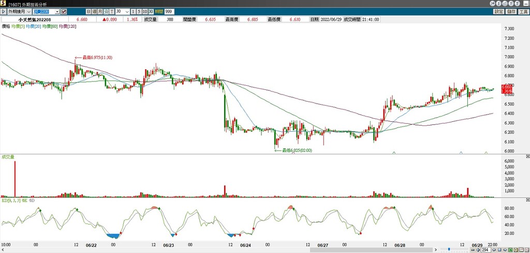Click the 設定 settings button

coord(498,11)
